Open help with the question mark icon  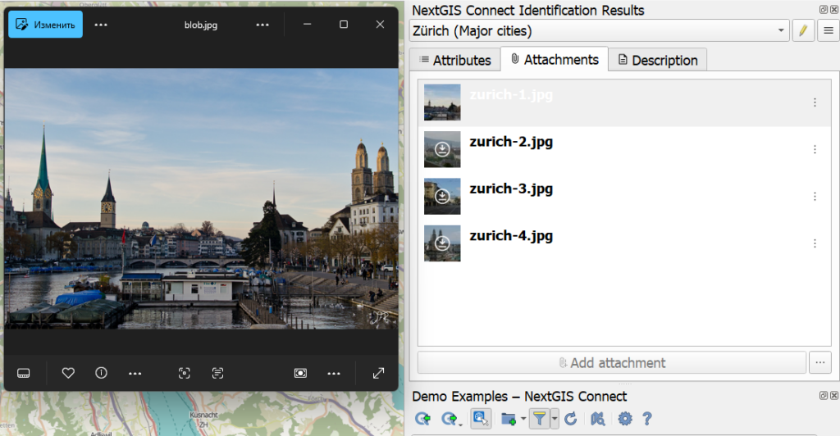coord(647,418)
